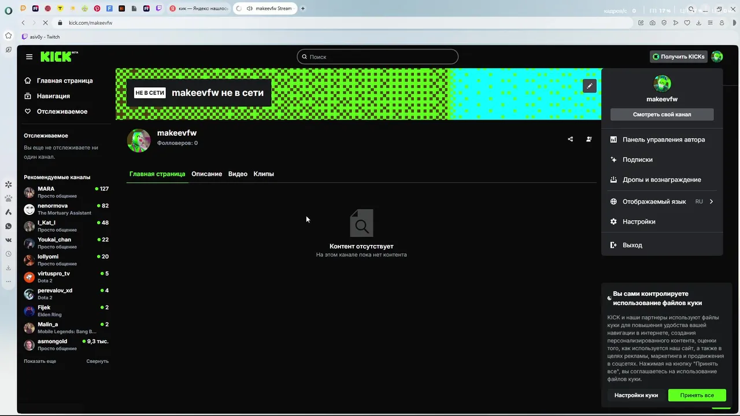
Task: Expand the display language submenu
Action: pos(711,202)
